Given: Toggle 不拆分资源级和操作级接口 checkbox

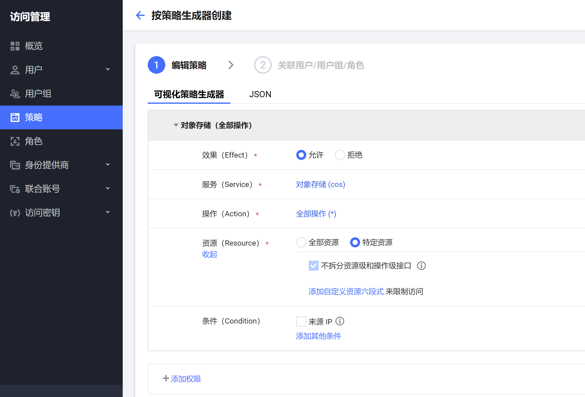Looking at the screenshot, I should (313, 266).
